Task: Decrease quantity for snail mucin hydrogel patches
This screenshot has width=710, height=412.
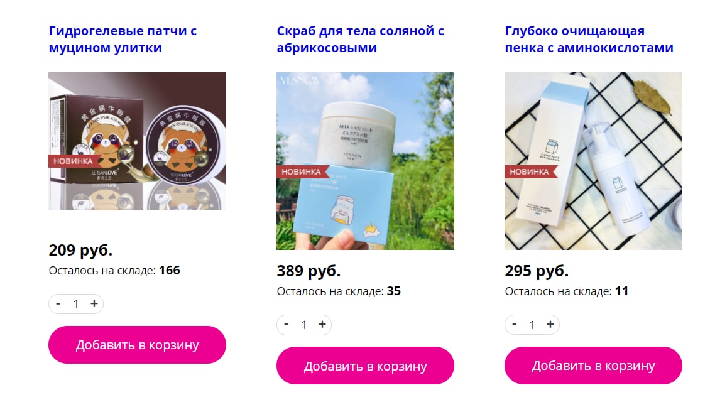Action: [58, 303]
